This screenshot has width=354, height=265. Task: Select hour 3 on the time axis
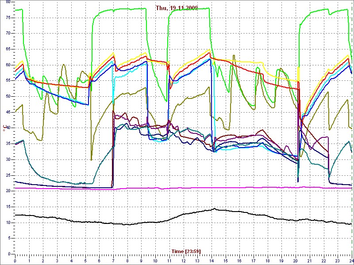click(57, 261)
